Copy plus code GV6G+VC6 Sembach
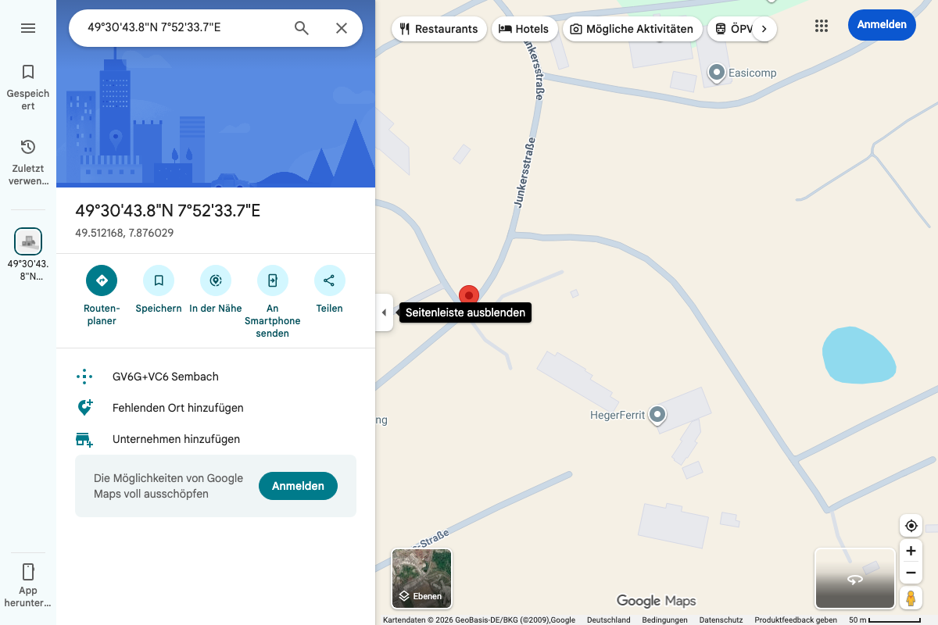 tap(216, 377)
